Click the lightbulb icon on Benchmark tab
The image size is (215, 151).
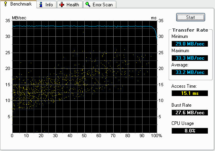pos(6,4)
